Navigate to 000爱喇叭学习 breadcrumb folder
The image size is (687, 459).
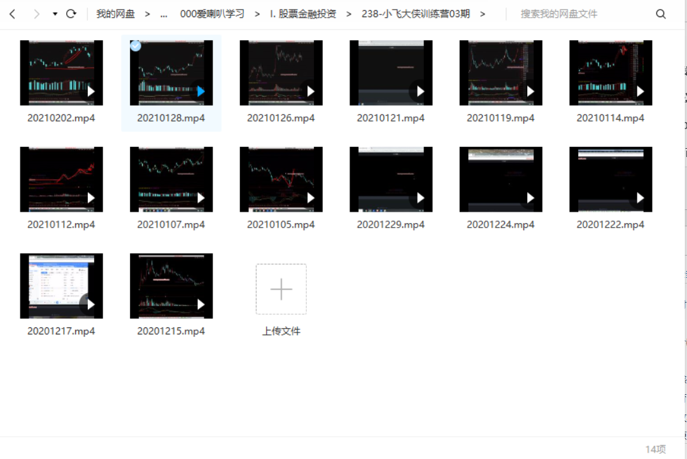point(212,14)
